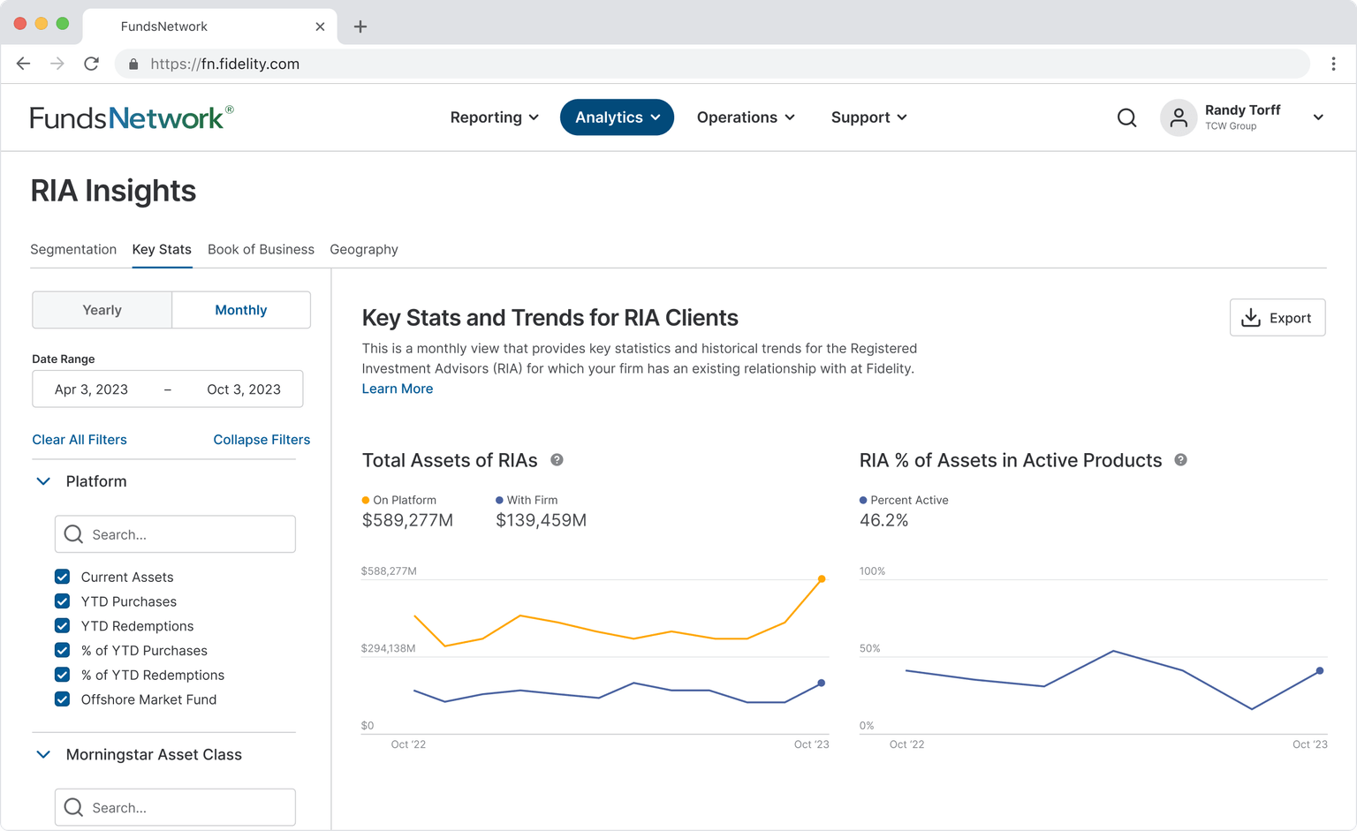Uncheck YTD Redemptions checkbox
This screenshot has height=831, width=1357.
tap(62, 626)
